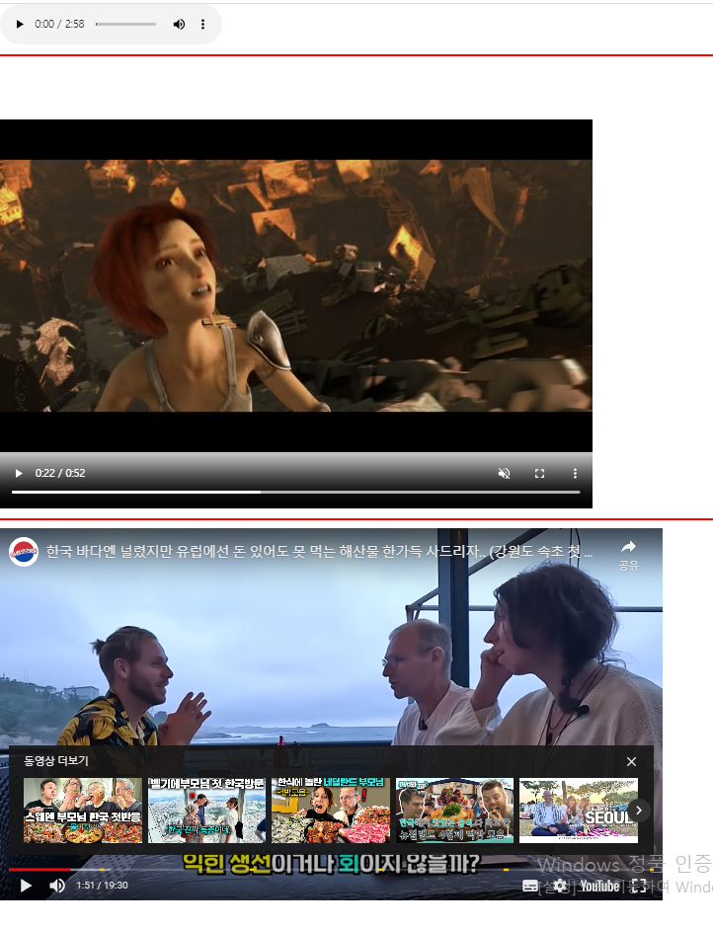Image resolution: width=713 pixels, height=929 pixels.
Task: Open the 뉴질랜드 video thumbnail
Action: tap(454, 811)
